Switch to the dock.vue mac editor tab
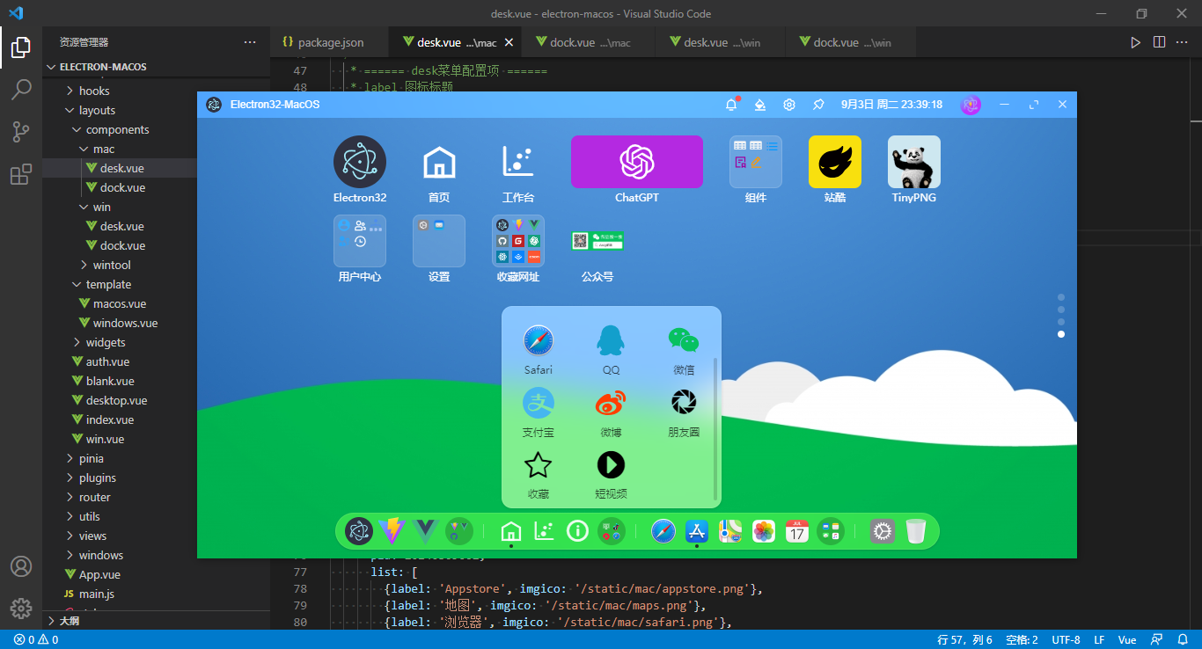 pyautogui.click(x=589, y=42)
